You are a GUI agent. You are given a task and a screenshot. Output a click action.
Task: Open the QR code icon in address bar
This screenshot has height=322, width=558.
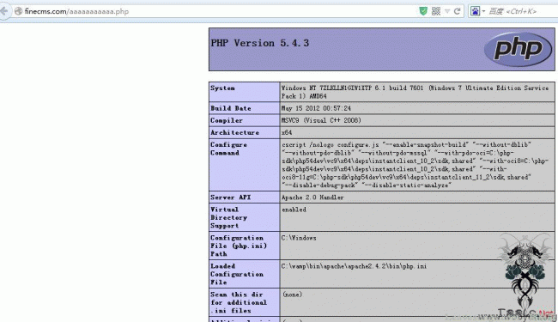[x=436, y=11]
